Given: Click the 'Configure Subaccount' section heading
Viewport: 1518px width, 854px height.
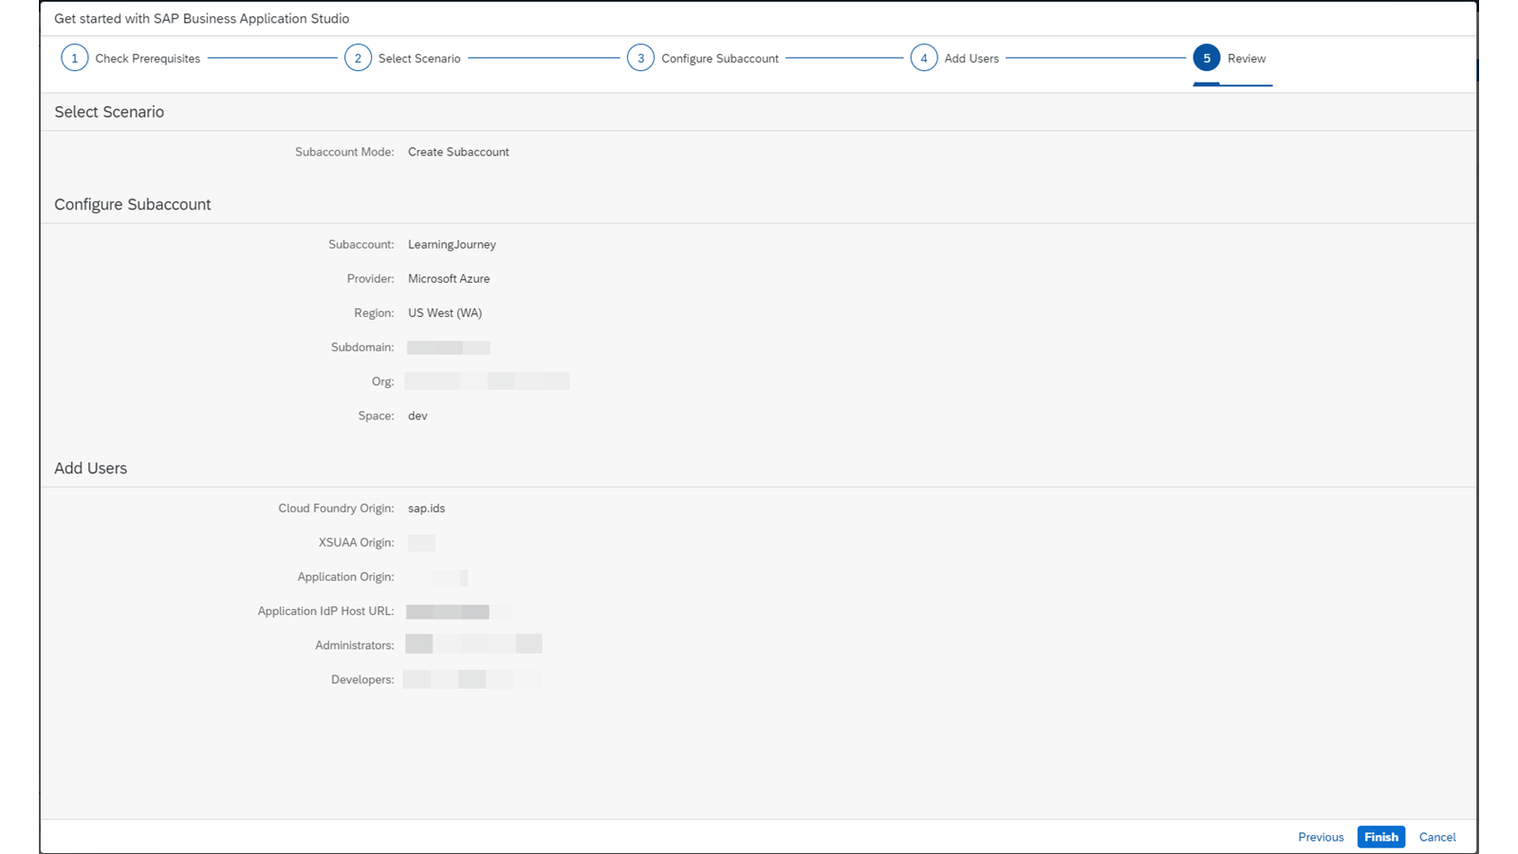Looking at the screenshot, I should 133,205.
